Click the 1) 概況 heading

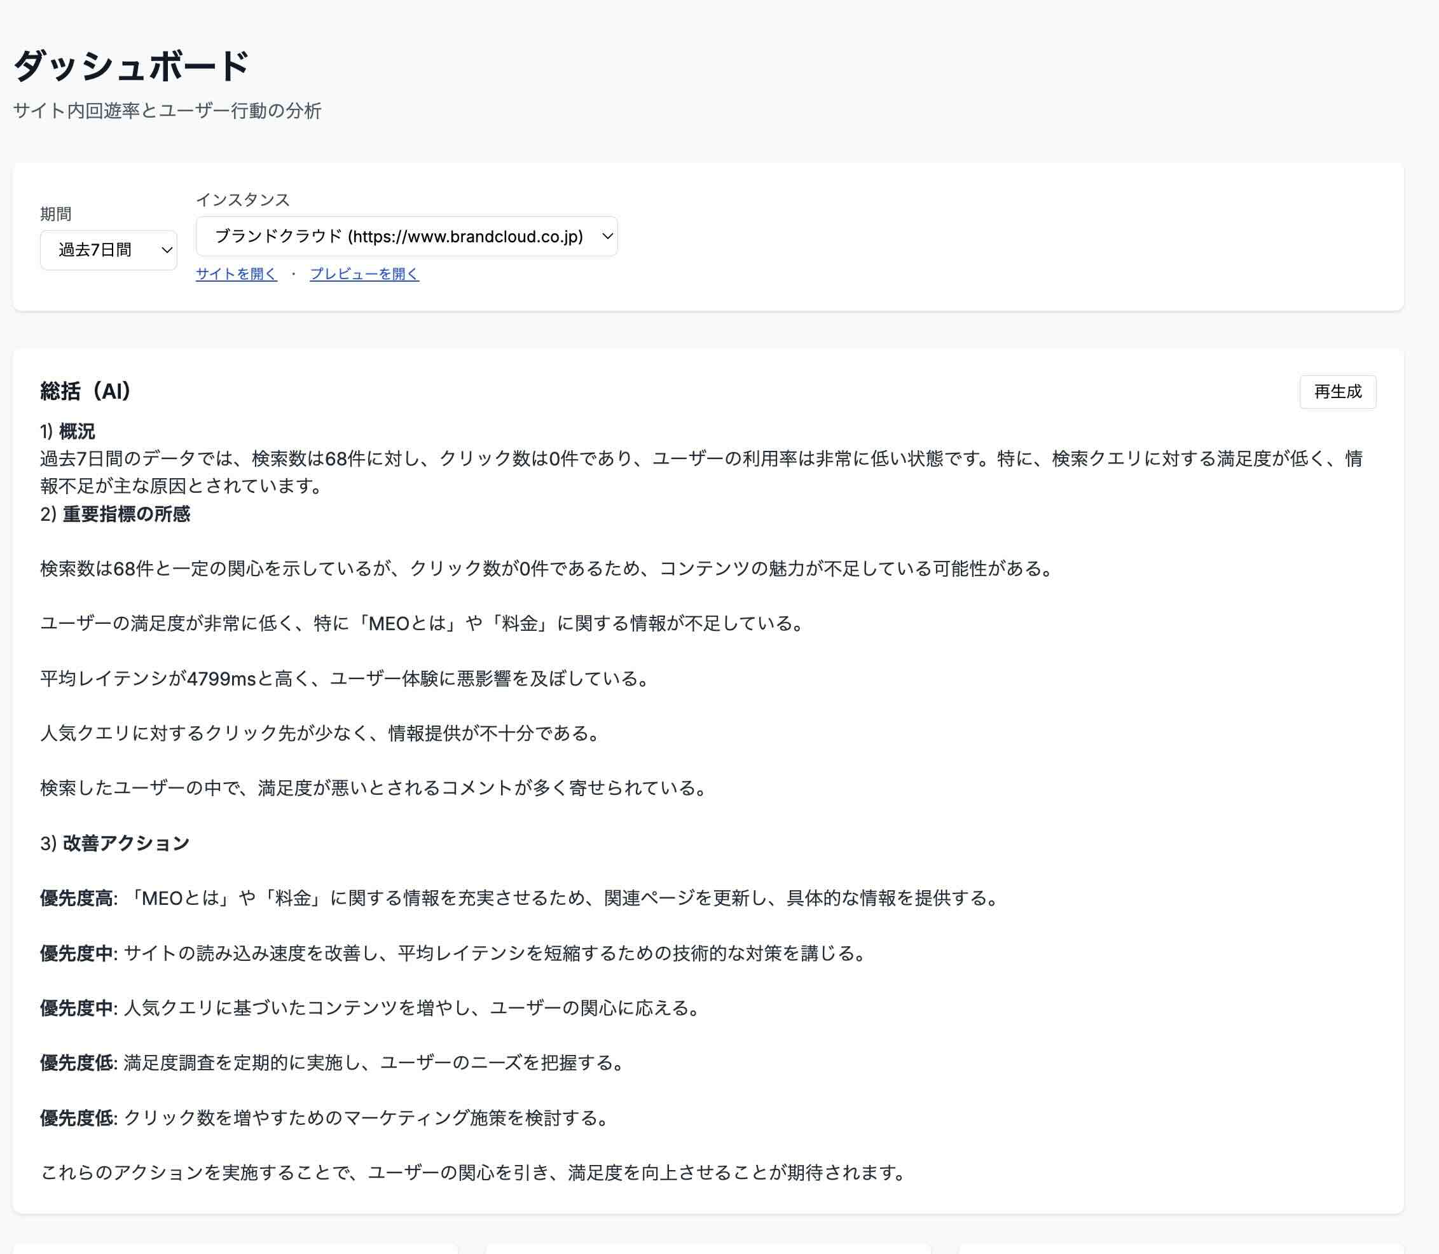pos(67,431)
